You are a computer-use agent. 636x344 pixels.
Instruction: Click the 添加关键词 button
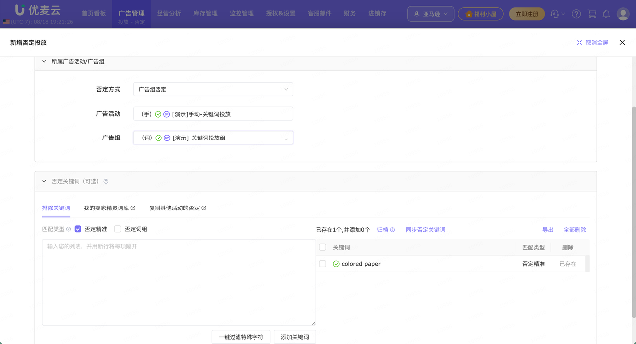click(295, 337)
